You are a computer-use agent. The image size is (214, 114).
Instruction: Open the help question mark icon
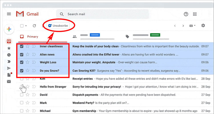click(186, 14)
